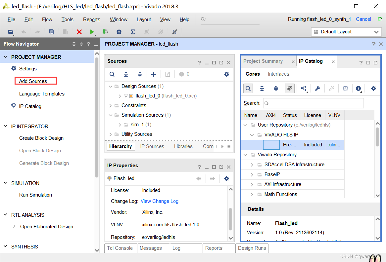386x262 pixels.
Task: Click the IP Catalog chip icon
Action: (x=345, y=89)
